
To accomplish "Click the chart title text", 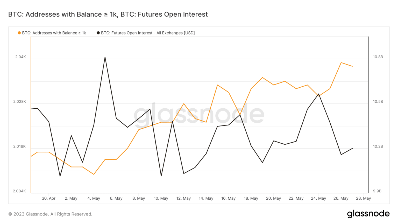I will 108,14.
